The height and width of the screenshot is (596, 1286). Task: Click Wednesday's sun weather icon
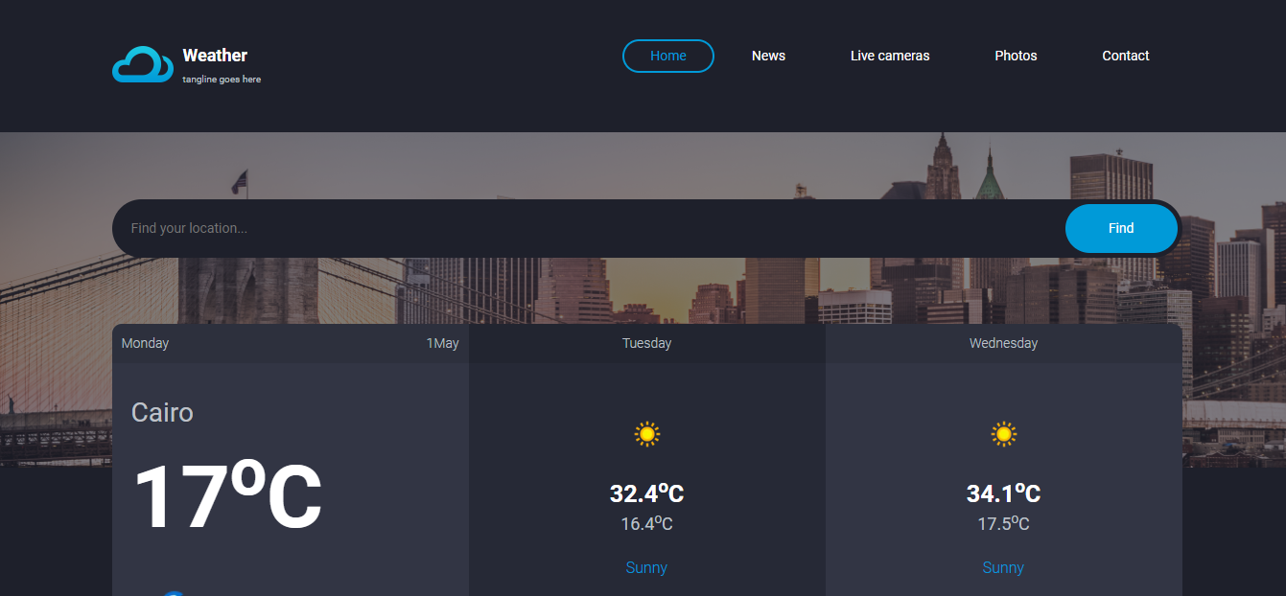point(1004,435)
